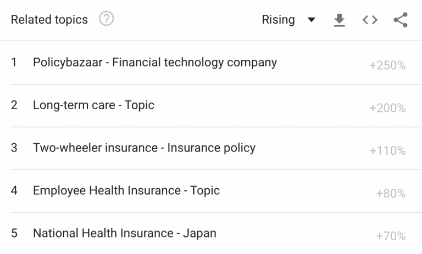Select National Health Insurance - Japan topic
The height and width of the screenshot is (254, 422).
pyautogui.click(x=125, y=233)
